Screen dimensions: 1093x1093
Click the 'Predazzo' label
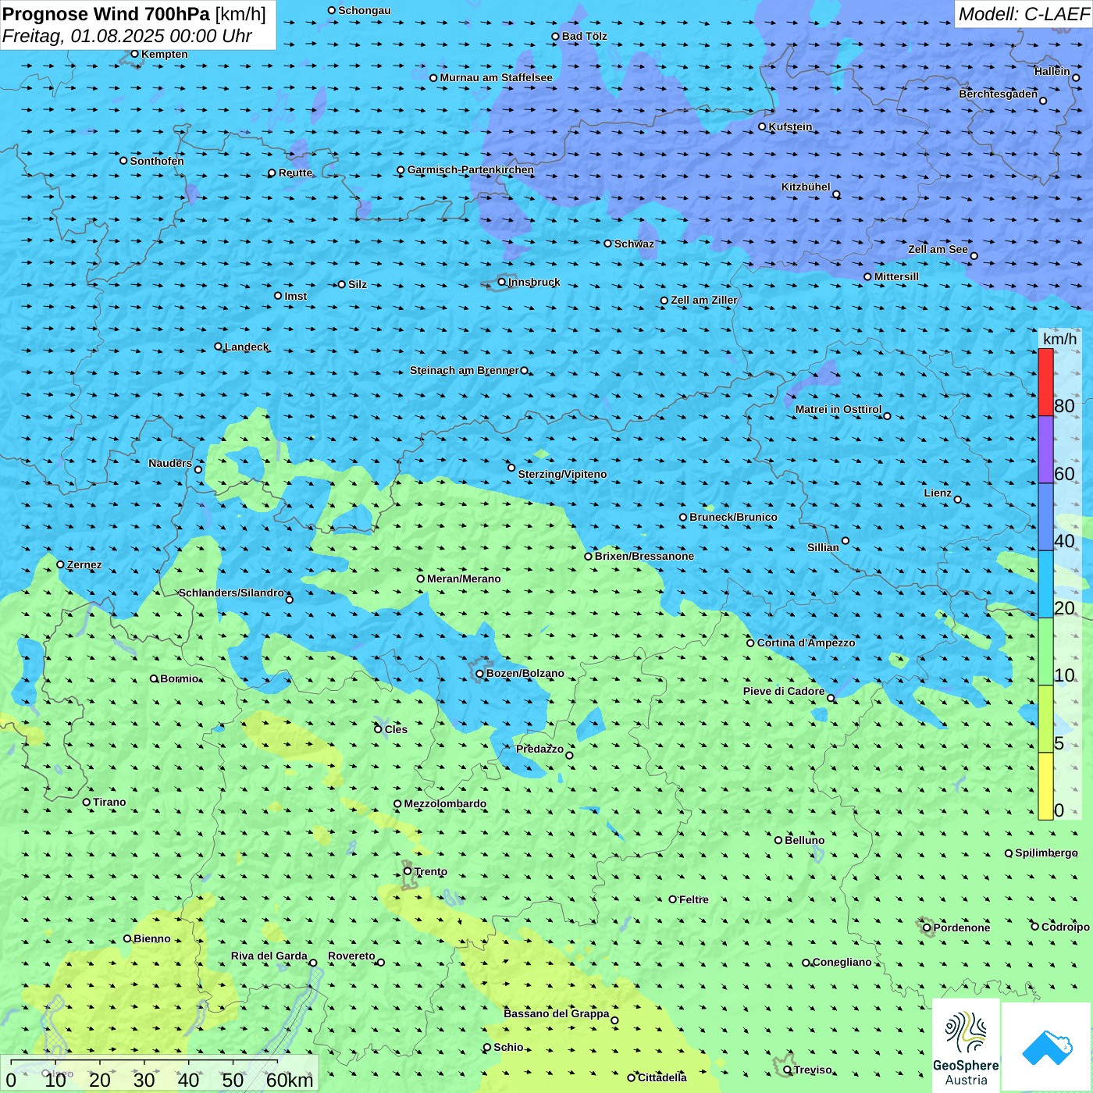[x=539, y=749]
